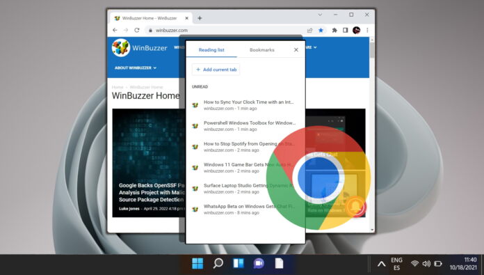This screenshot has height=275, width=484.
Task: Click the browser forward arrow
Action: (x=126, y=30)
